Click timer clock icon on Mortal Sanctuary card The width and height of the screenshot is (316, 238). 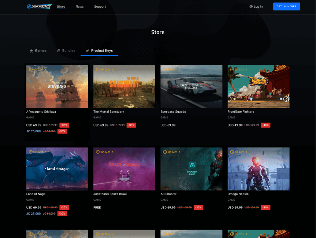[98, 69]
